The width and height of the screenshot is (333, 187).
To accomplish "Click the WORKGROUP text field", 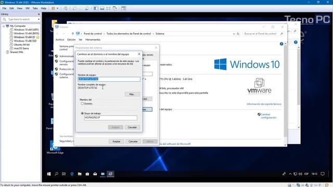I will [x=110, y=118].
